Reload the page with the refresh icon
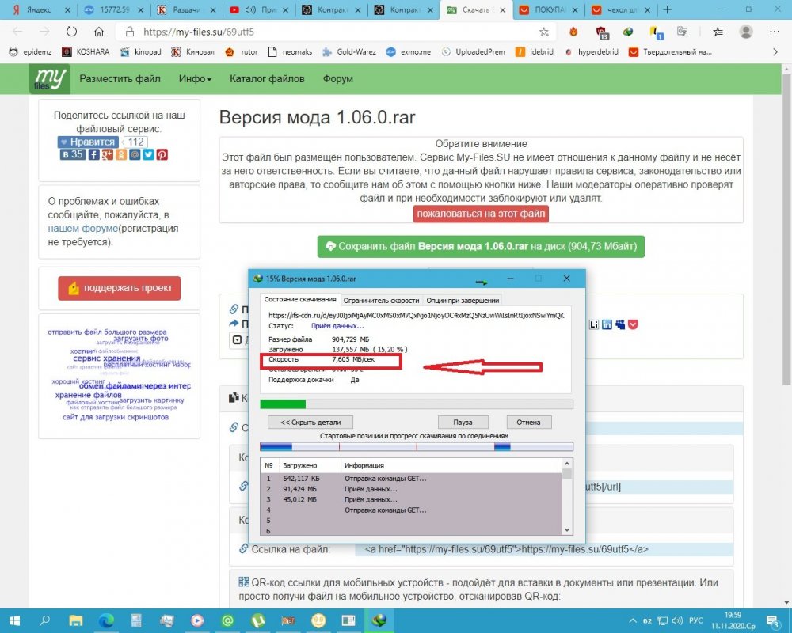Screen dimensions: 792x633 pyautogui.click(x=71, y=32)
